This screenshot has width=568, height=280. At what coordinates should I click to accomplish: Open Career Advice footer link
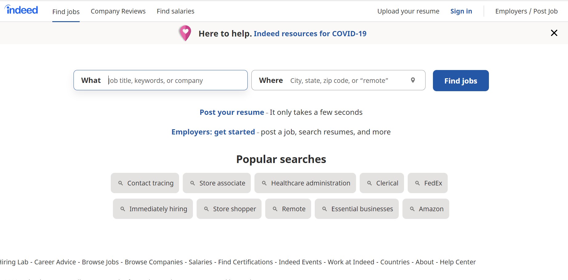point(55,262)
